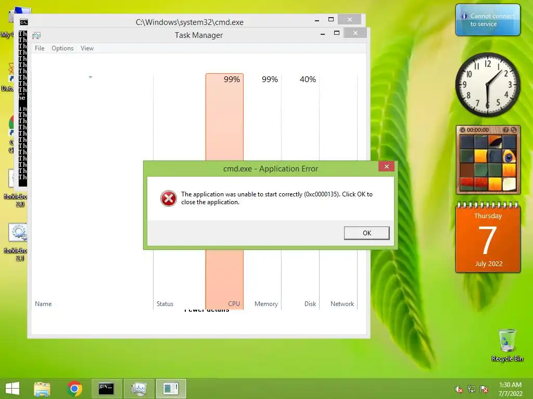
Task: Sort Task Manager by the Status column
Action: tap(165, 303)
